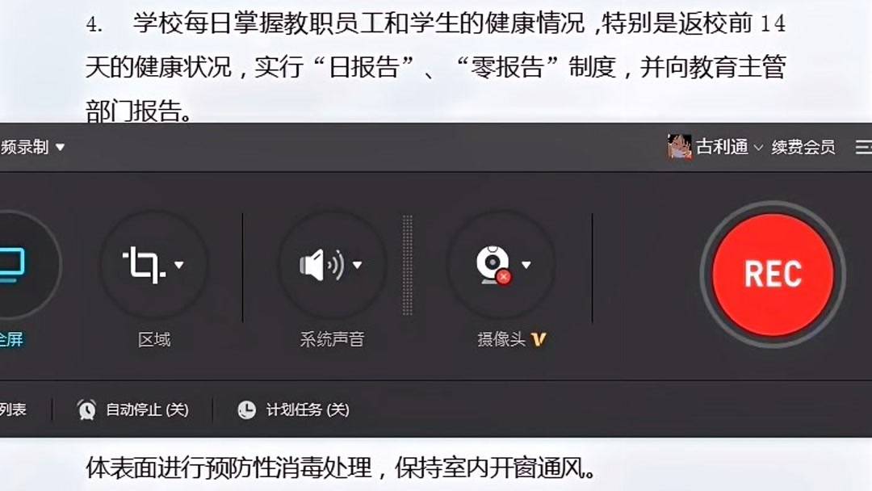Click the user avatar picture

click(x=679, y=146)
